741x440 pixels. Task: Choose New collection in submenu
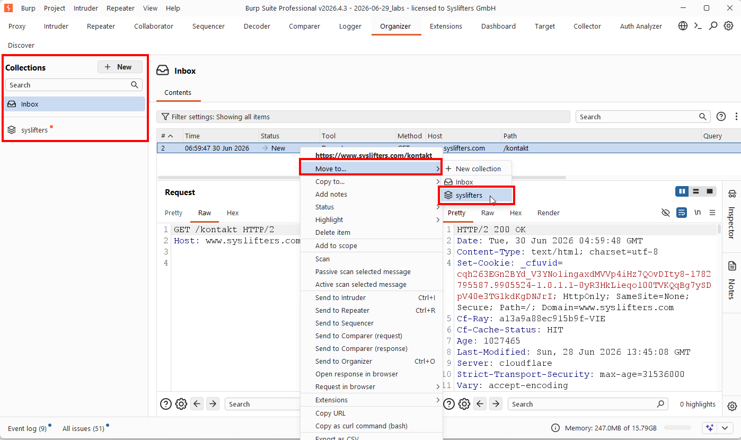pyautogui.click(x=477, y=169)
